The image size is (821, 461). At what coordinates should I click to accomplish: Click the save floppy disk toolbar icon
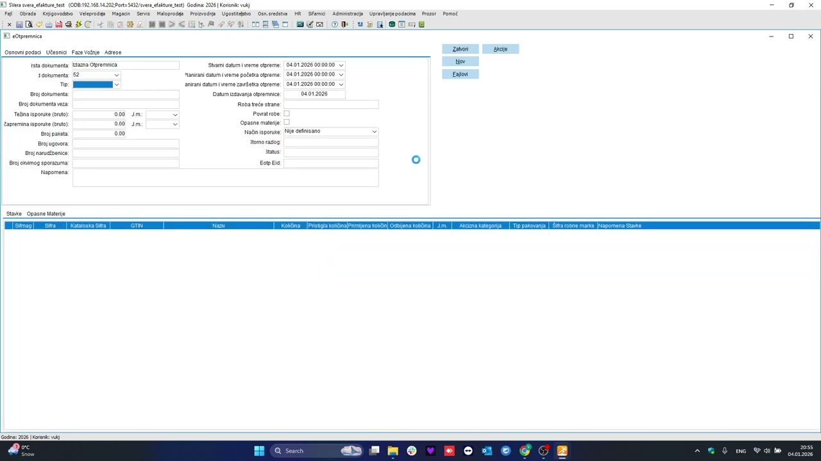(x=19, y=24)
